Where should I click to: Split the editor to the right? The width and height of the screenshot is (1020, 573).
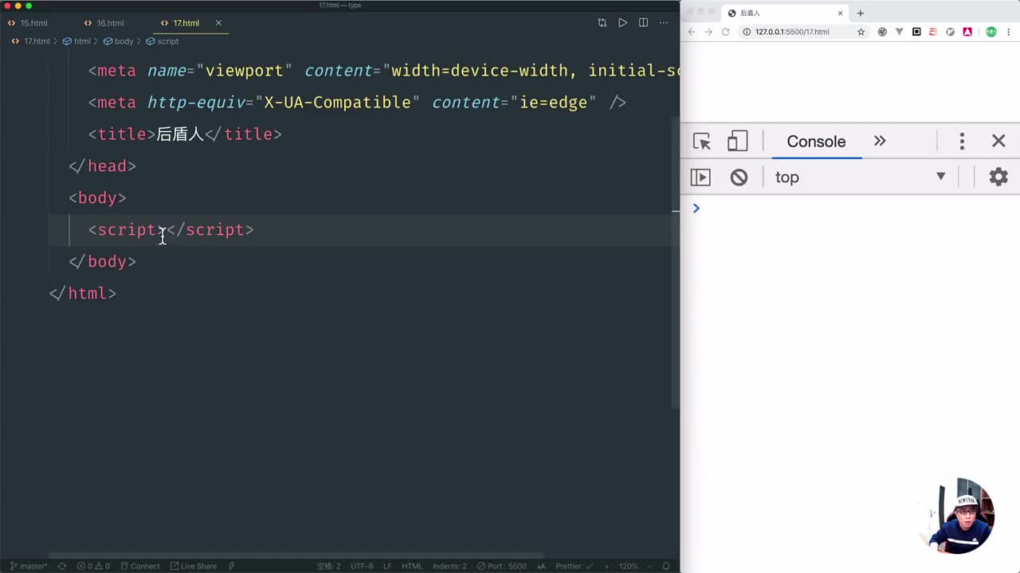click(x=644, y=23)
